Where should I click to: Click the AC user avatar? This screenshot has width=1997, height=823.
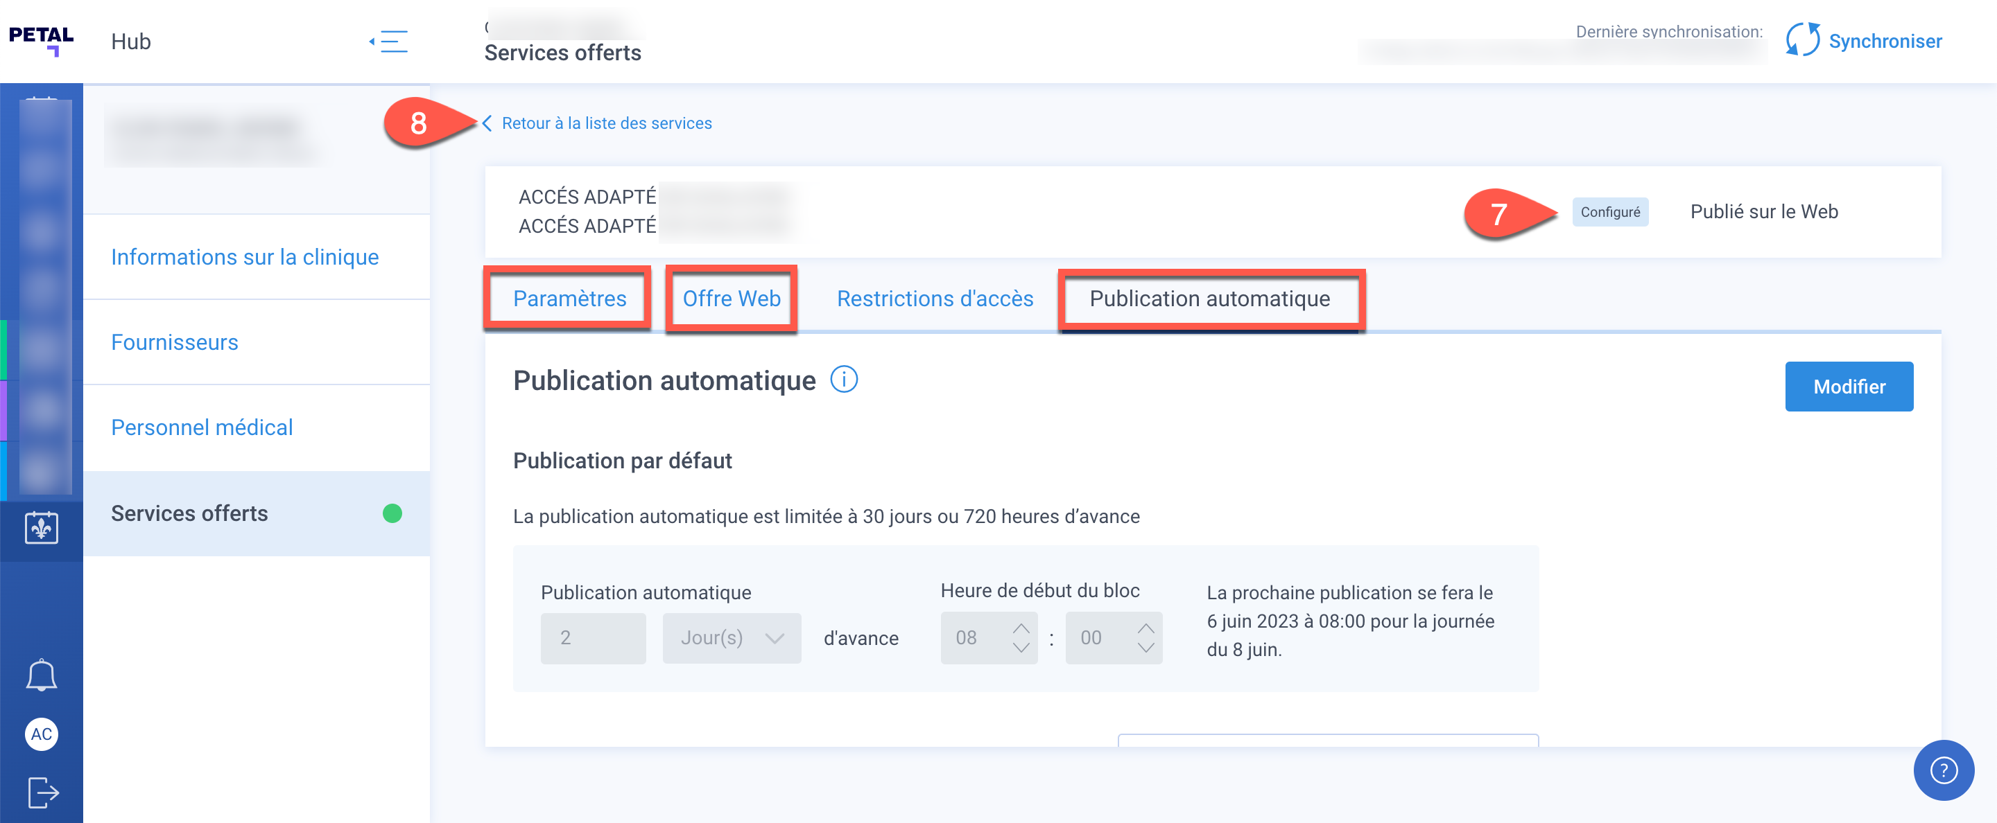(x=41, y=734)
